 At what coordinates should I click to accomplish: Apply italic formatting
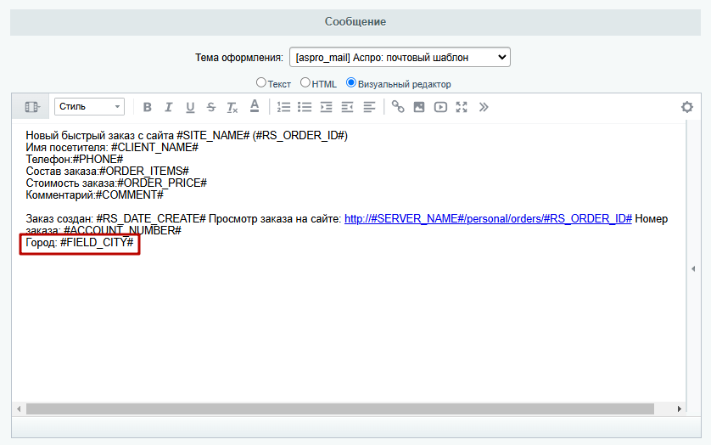tap(169, 107)
